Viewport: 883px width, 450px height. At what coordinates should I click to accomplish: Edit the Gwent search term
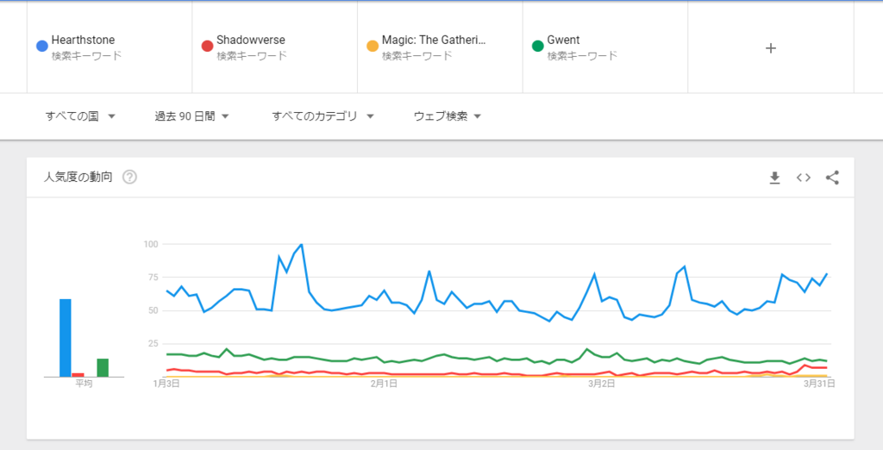(x=563, y=41)
